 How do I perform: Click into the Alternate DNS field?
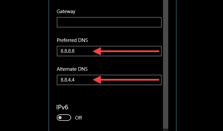click(x=109, y=80)
